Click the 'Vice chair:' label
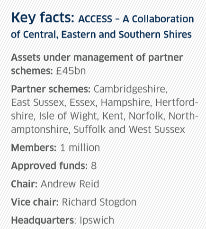 click(x=35, y=202)
